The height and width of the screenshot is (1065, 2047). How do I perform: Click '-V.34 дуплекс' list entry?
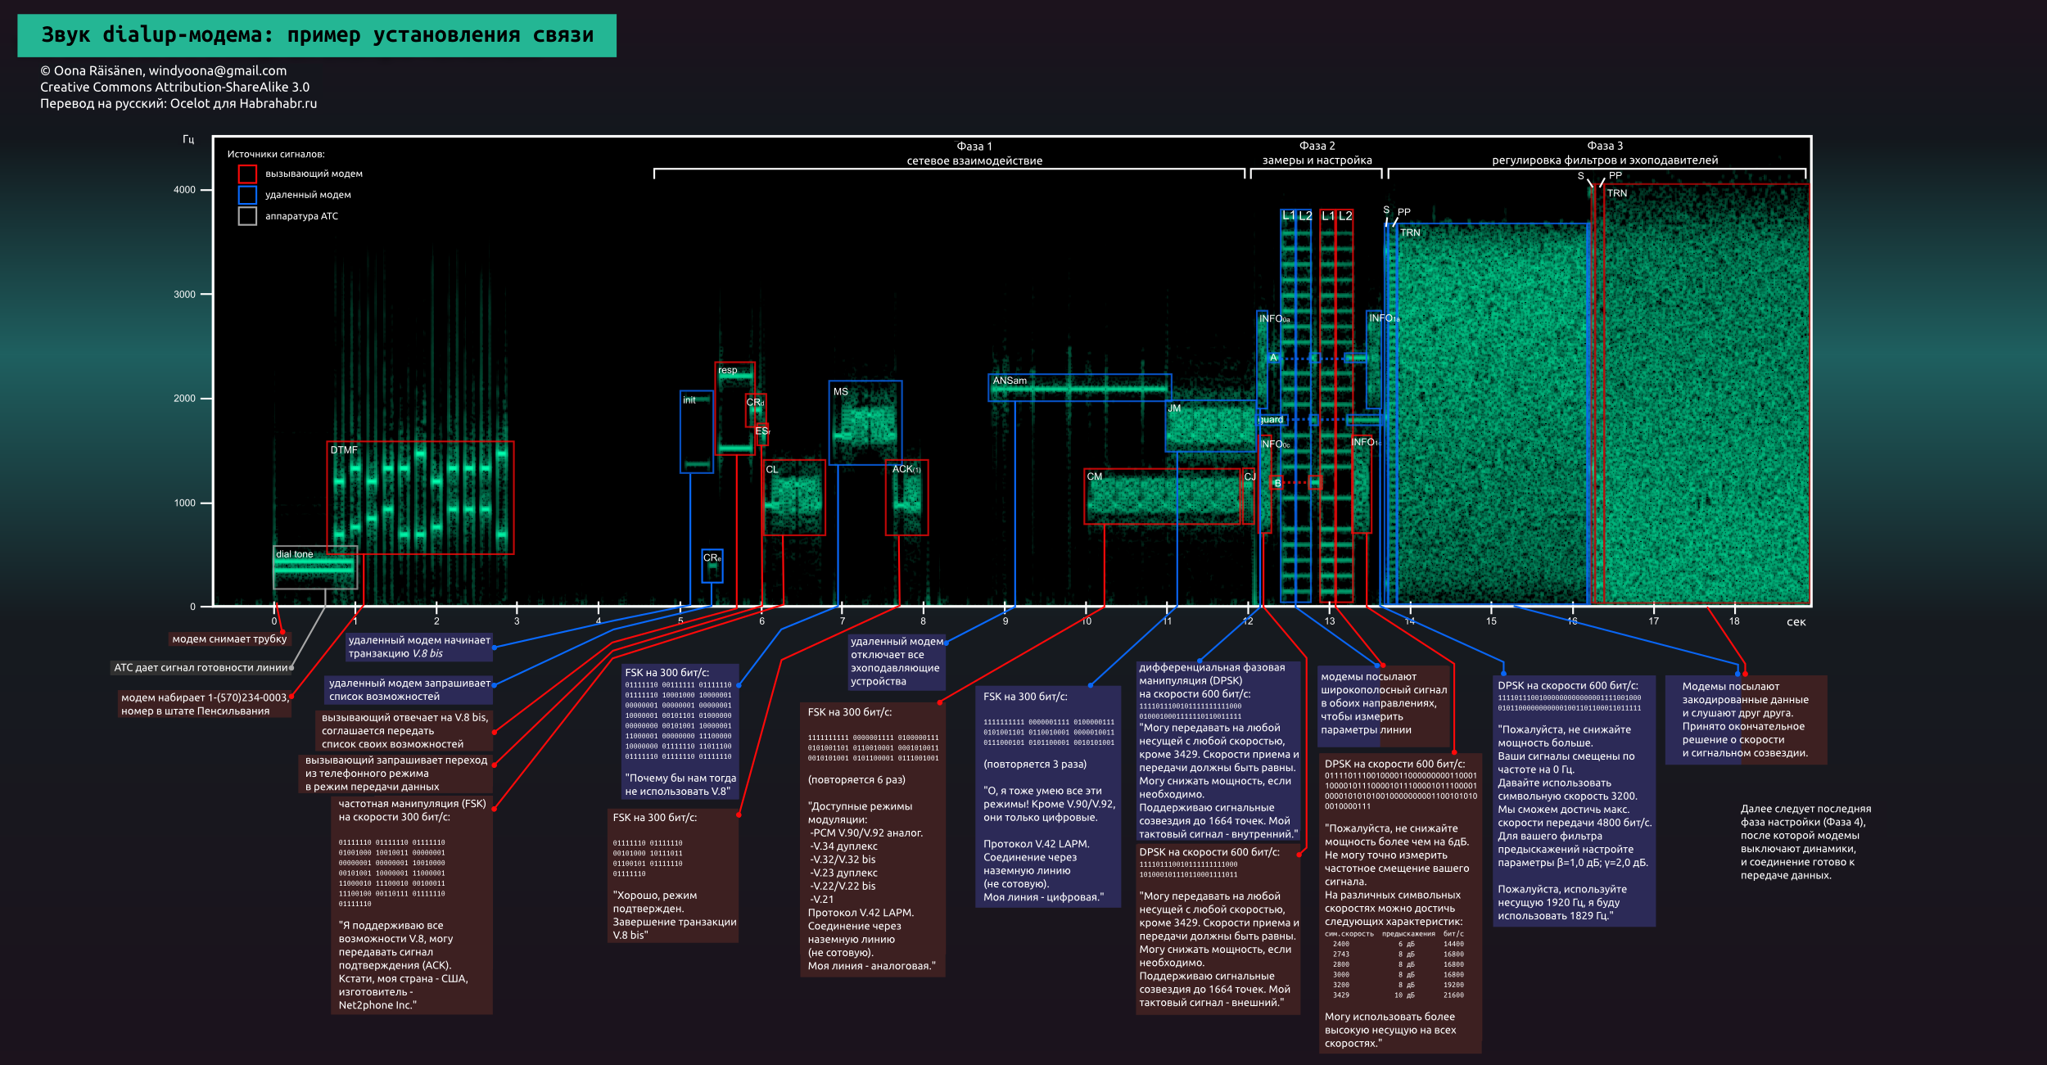pos(843,846)
